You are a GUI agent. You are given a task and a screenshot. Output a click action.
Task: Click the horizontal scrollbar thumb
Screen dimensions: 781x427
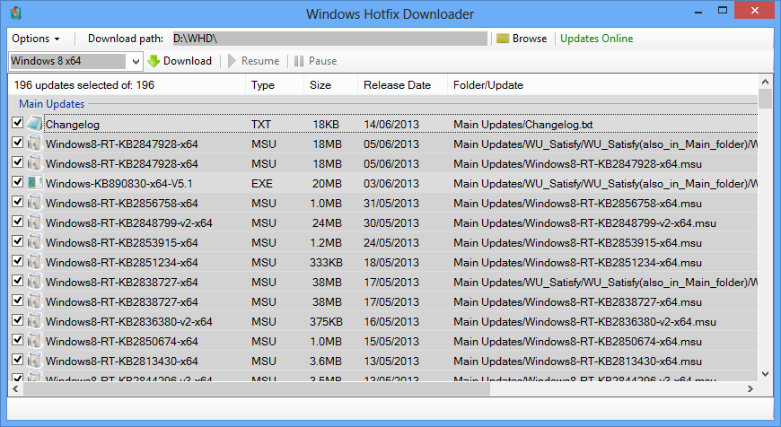pos(257,389)
